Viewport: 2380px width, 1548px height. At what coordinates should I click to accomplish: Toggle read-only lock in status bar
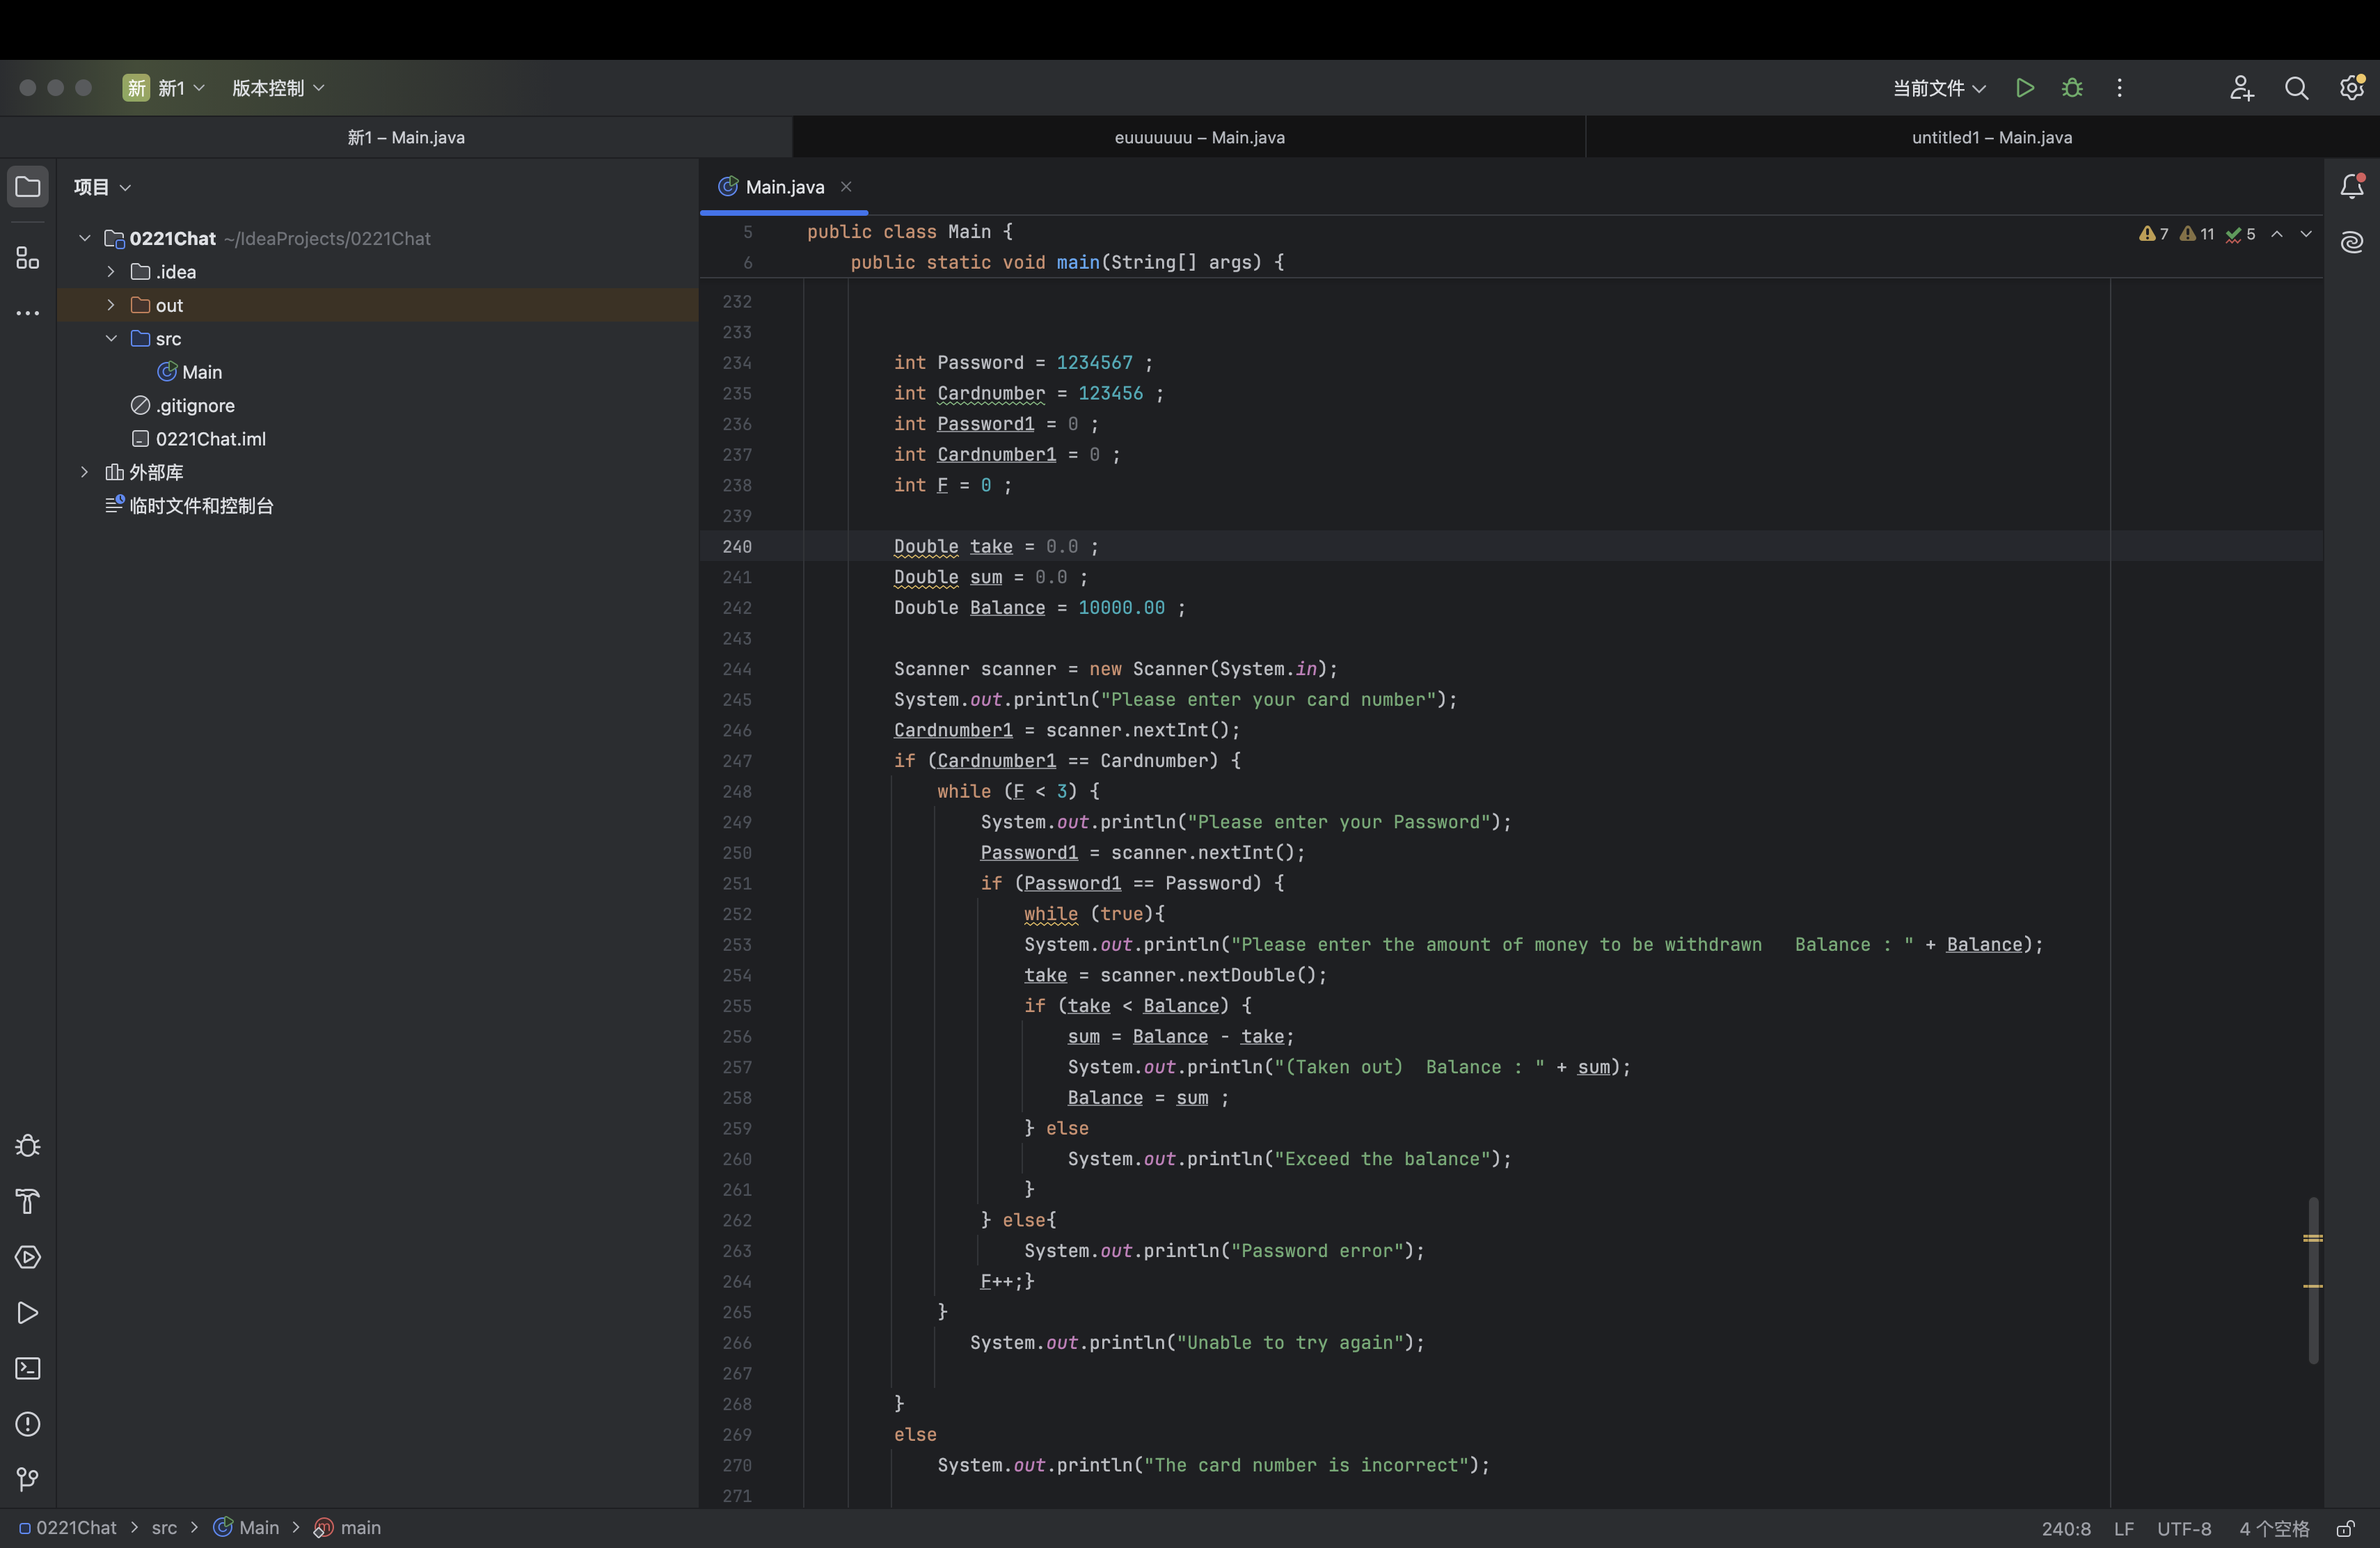pos(2345,1529)
